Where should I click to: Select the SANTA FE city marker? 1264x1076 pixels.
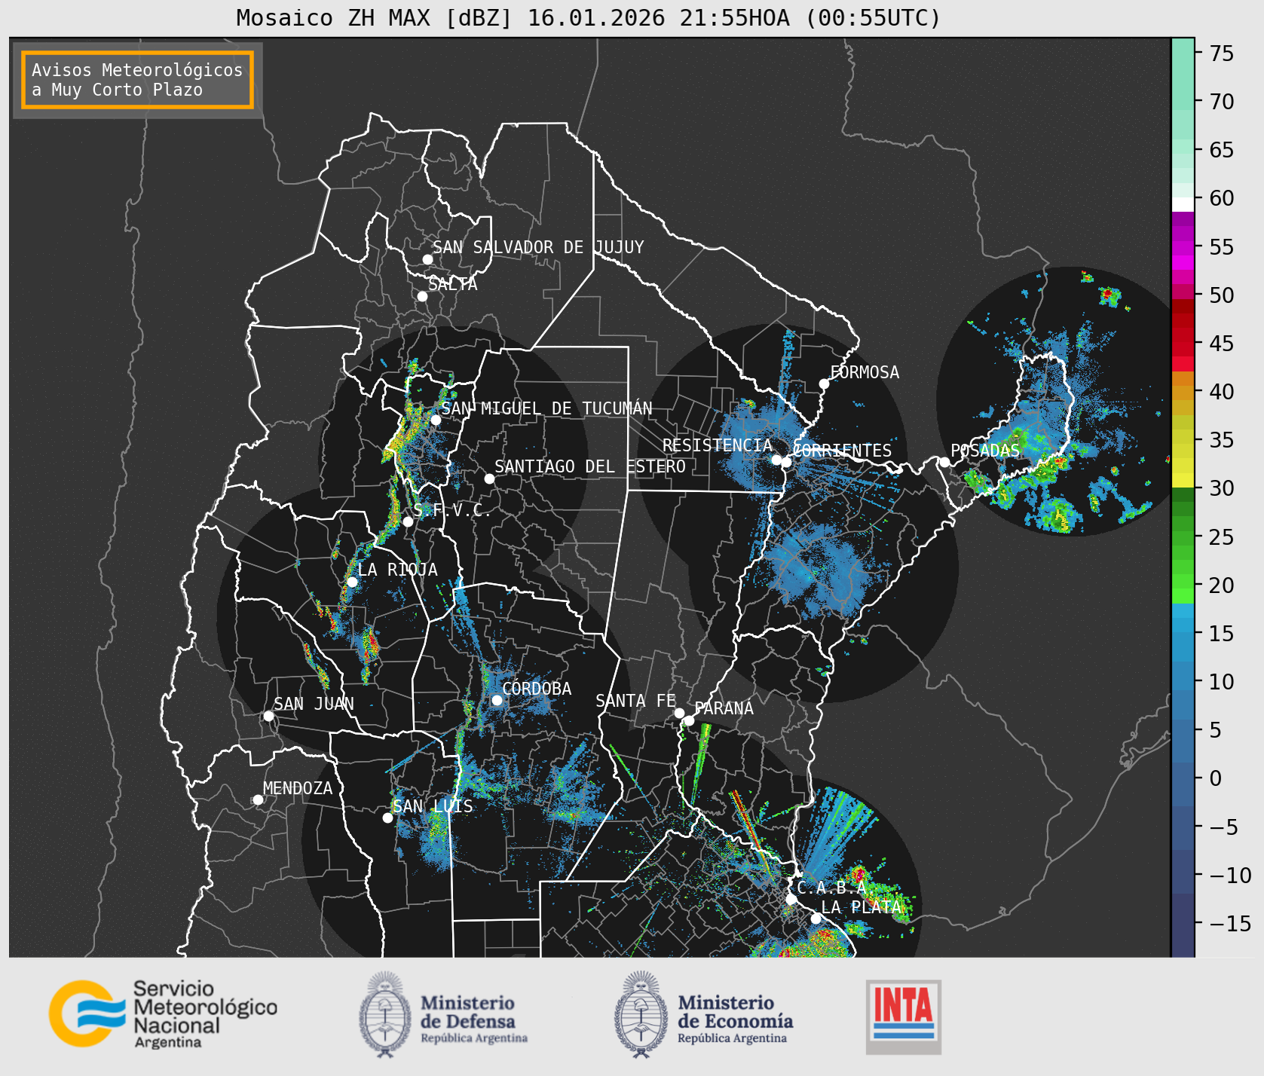click(x=679, y=713)
